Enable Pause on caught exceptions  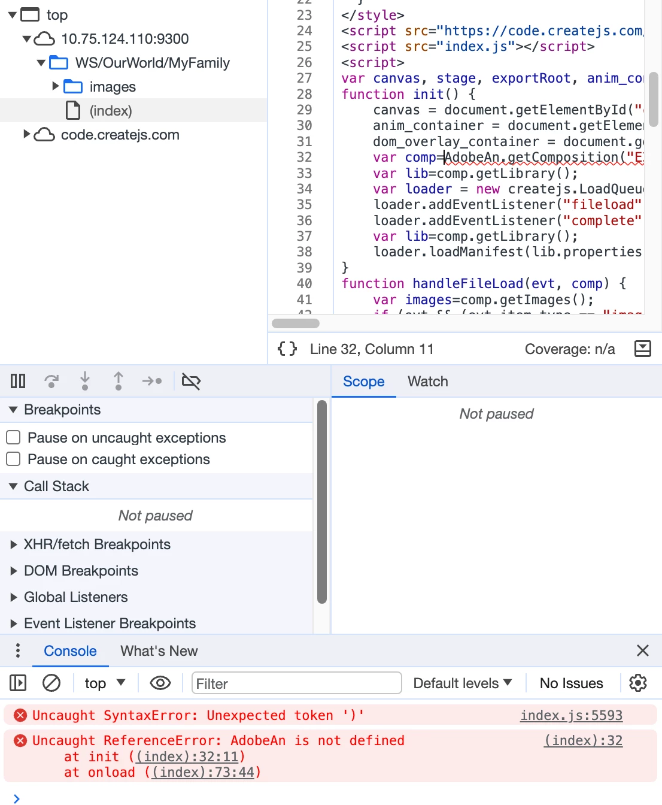(x=13, y=459)
